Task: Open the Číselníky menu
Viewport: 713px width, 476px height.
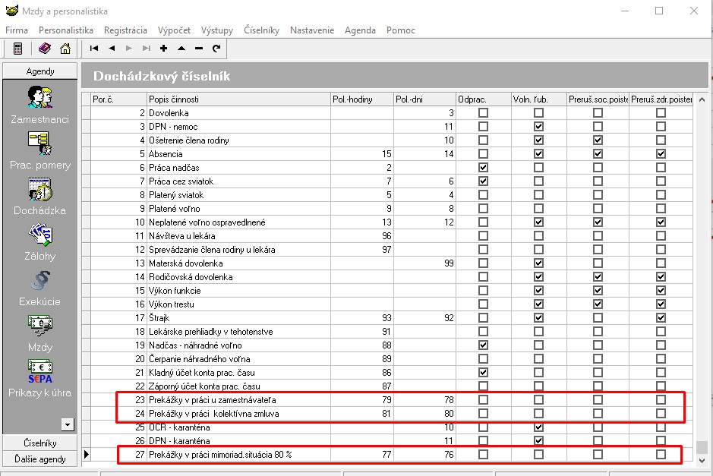Action: point(261,30)
